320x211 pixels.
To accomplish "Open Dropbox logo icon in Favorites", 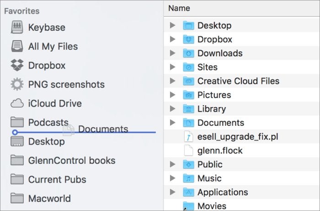I will coord(17,65).
